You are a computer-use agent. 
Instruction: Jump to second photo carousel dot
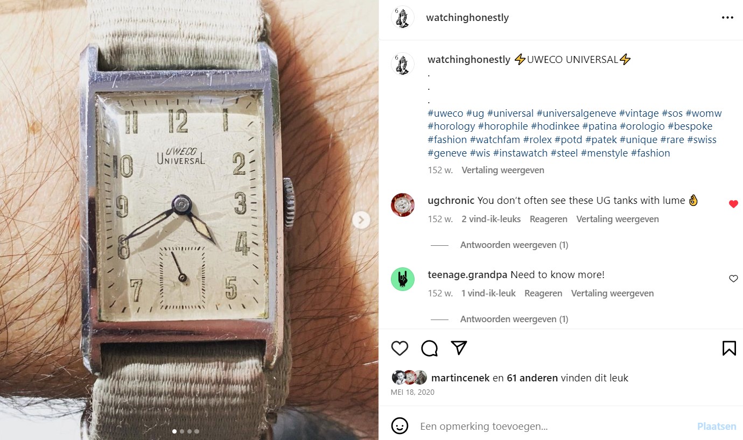(x=181, y=431)
